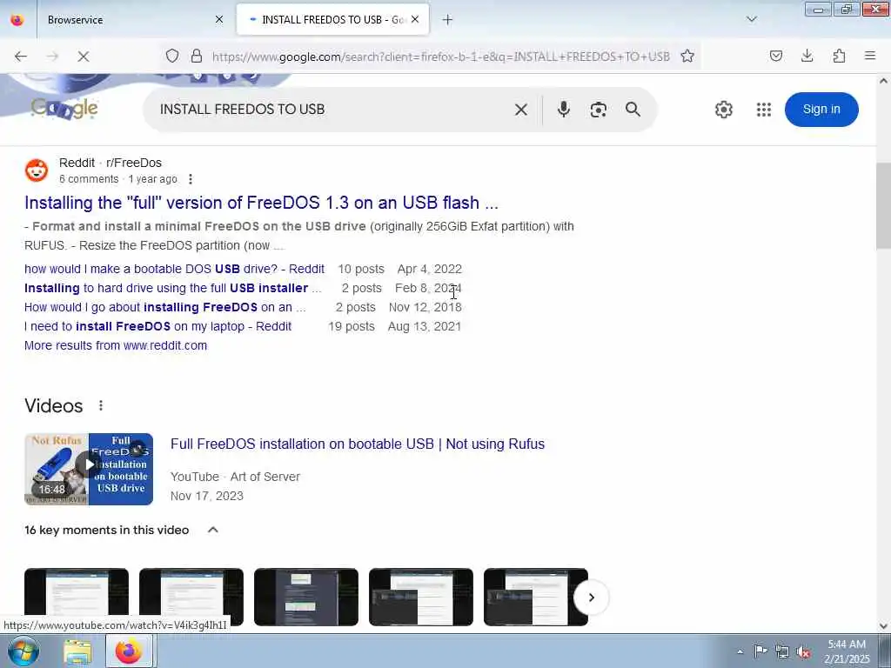Close the INSTALL FREEDOS TO USB tab
Screen dimensions: 891x668
[x=415, y=19]
